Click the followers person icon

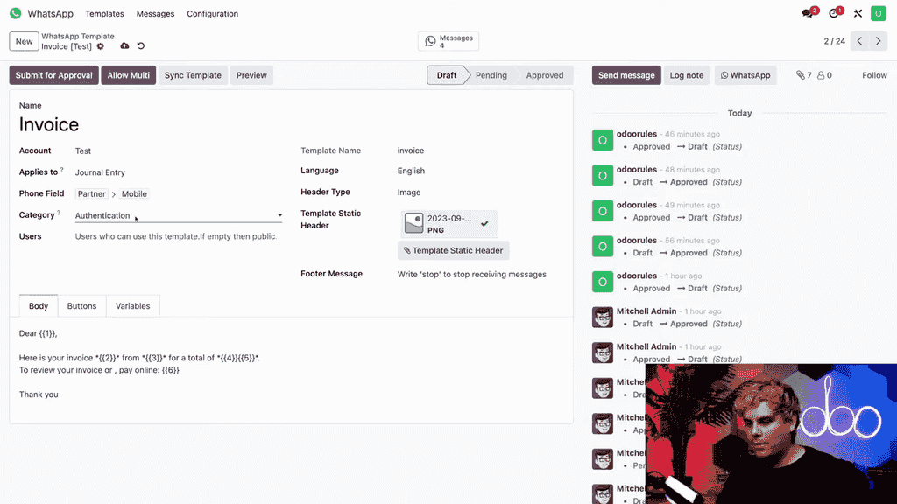pyautogui.click(x=823, y=75)
